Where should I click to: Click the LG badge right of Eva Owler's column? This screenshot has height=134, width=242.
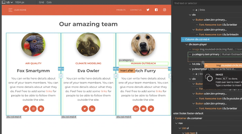coord(116,76)
